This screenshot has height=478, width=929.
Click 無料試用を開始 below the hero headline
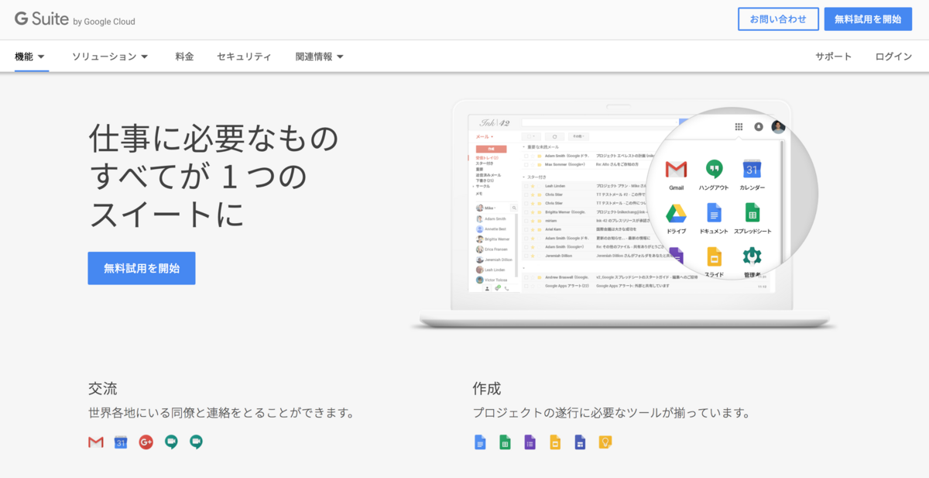point(142,268)
